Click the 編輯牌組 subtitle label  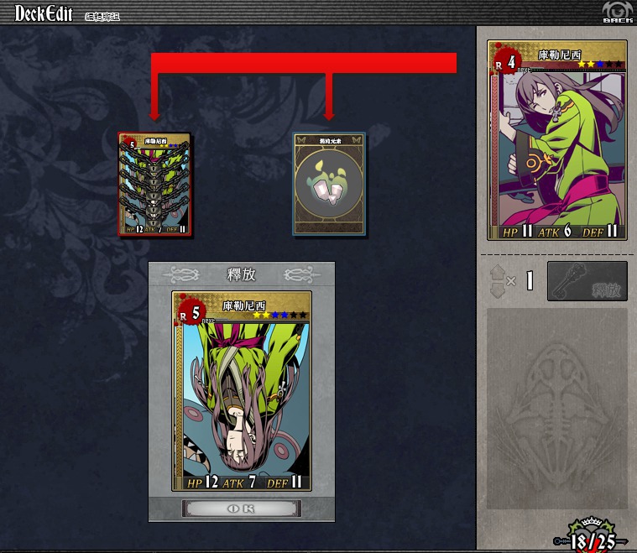pos(102,17)
